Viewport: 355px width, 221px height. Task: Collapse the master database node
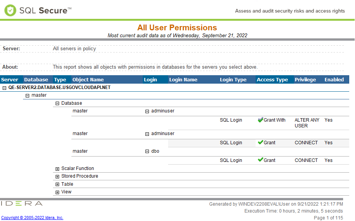pyautogui.click(x=28, y=96)
